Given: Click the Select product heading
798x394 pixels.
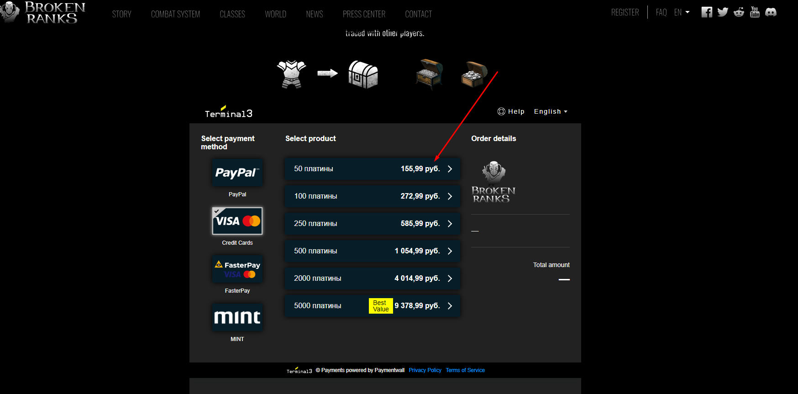Looking at the screenshot, I should (x=310, y=138).
